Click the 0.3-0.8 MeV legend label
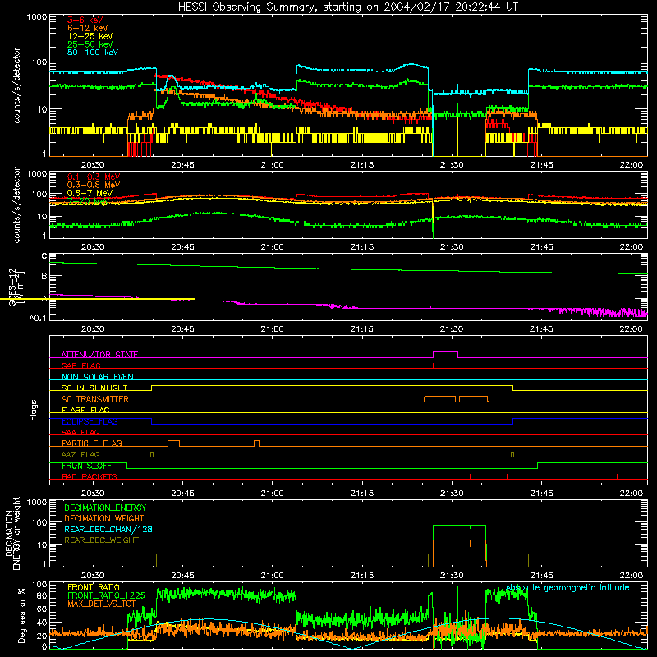The image size is (657, 657). [x=94, y=185]
